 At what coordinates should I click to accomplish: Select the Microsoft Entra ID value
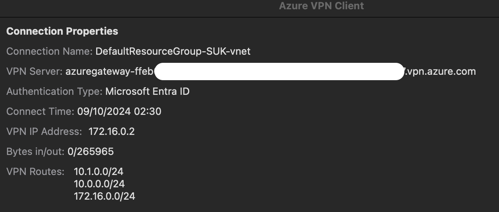147,91
